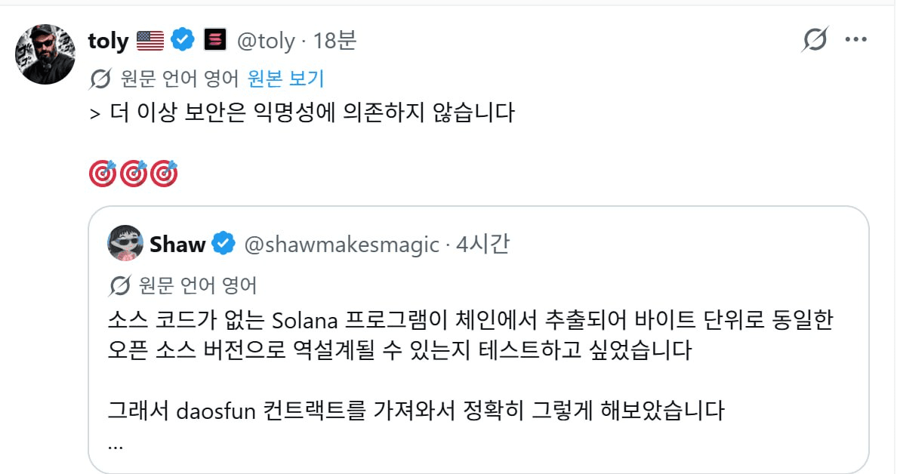Click the first dart target emoji
The width and height of the screenshot is (897, 474).
pos(103,174)
